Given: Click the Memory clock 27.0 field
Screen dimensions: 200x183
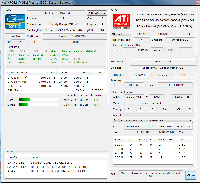Looking at the screenshot, I should pyautogui.click(x=157, y=50).
